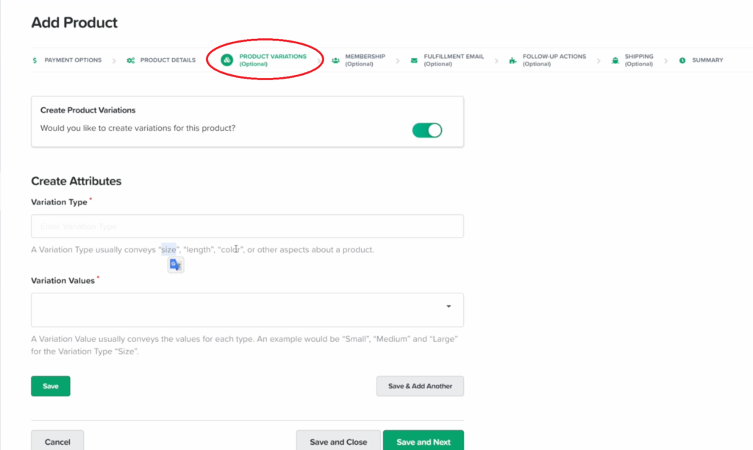Click the clock icon beside Summary
Image resolution: width=753 pixels, height=450 pixels.
[682, 60]
